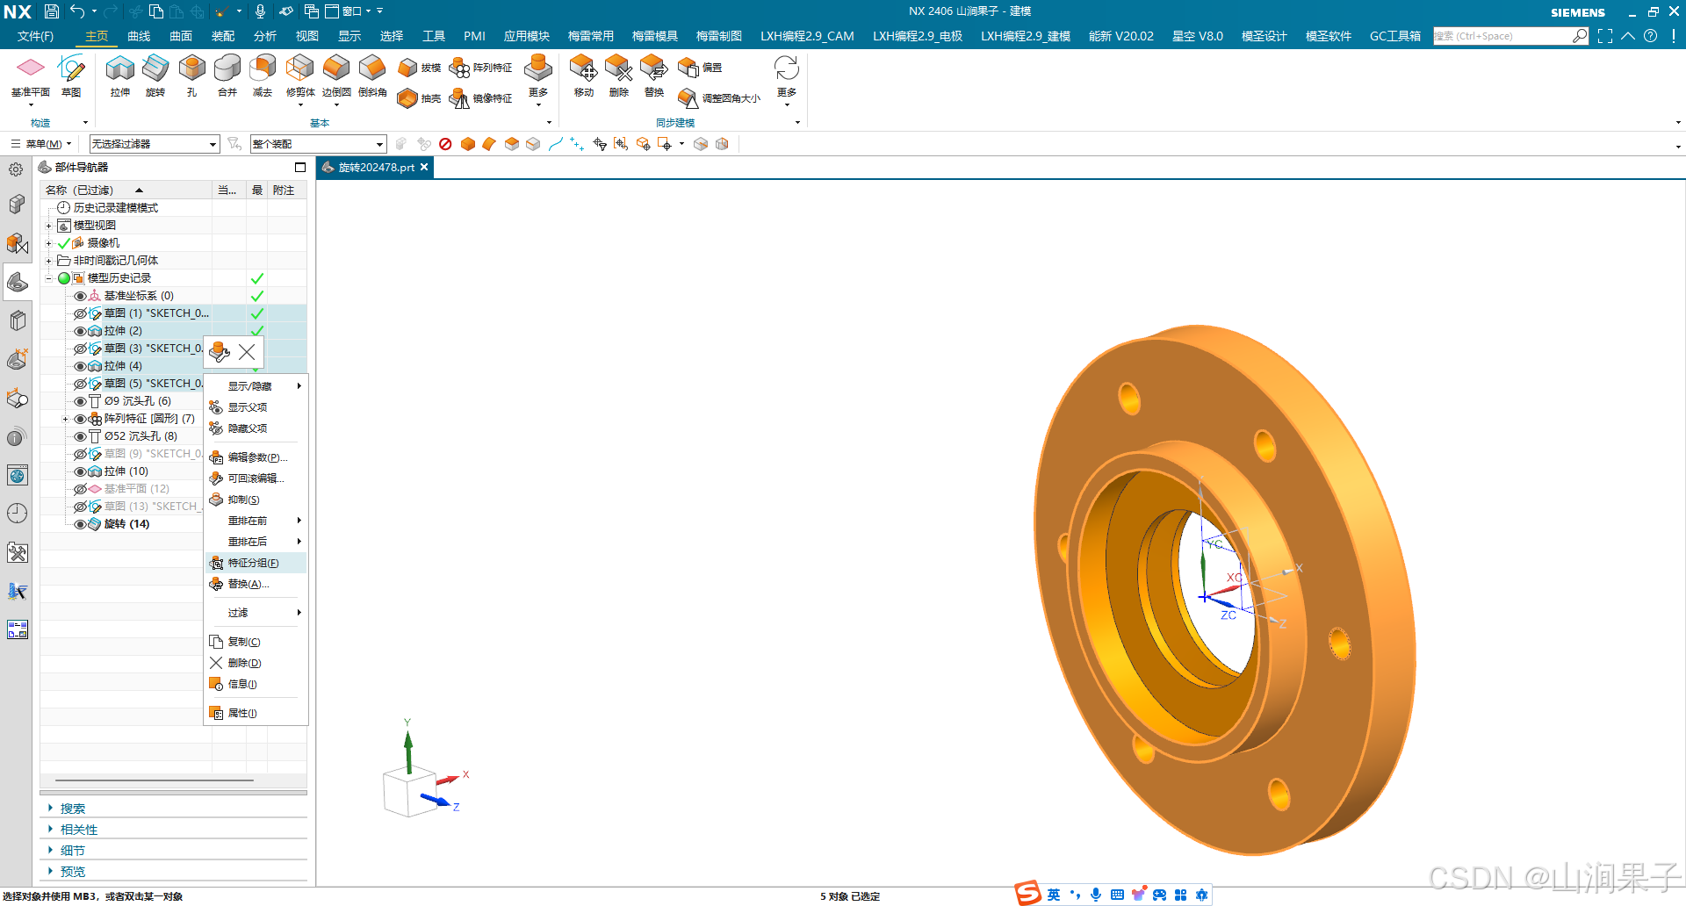Screen dimensions: 1686x906
Task: Select the 修剪体 (Trim Body) tool
Action: pyautogui.click(x=300, y=75)
